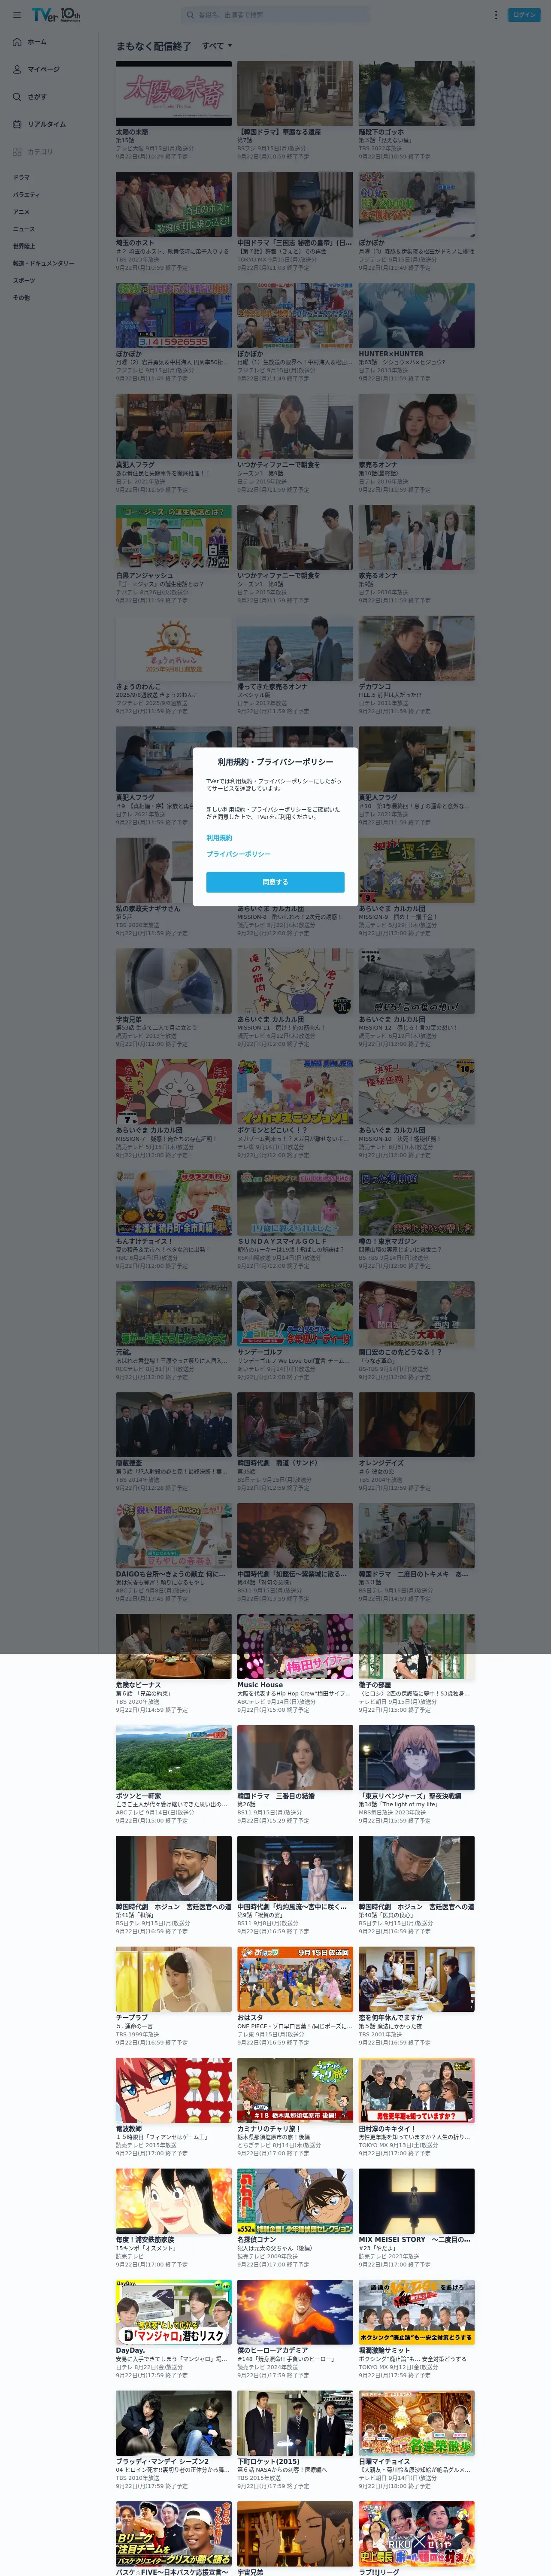Open the 階段下のゴッホ thumbnail

click(x=417, y=93)
